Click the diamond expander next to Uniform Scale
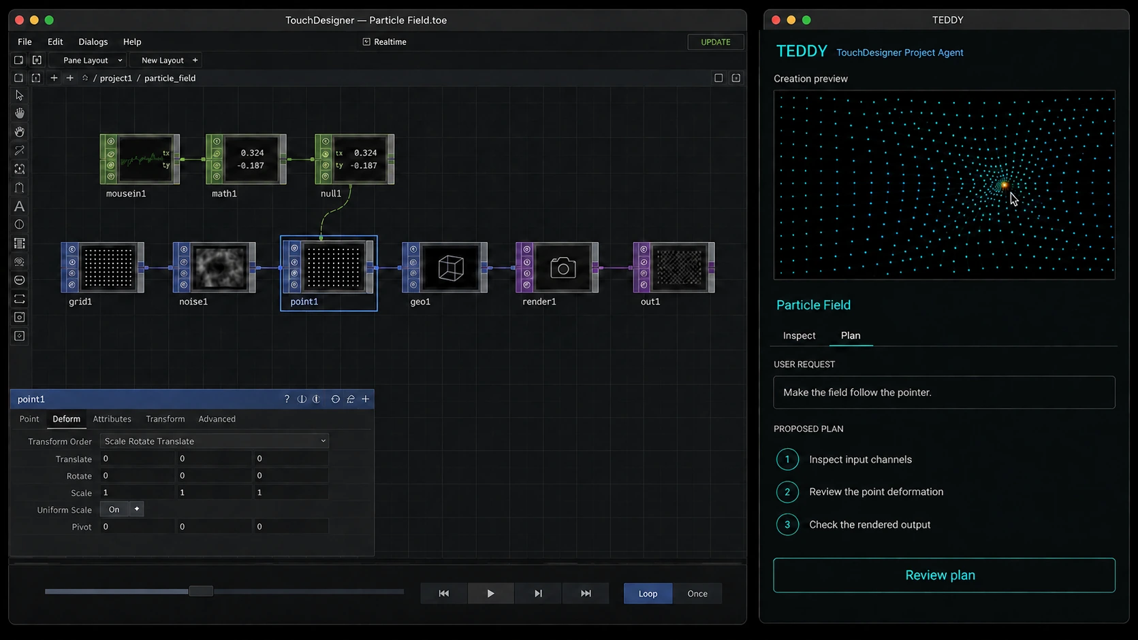Screen dimensions: 1138x640 [x=137, y=509]
